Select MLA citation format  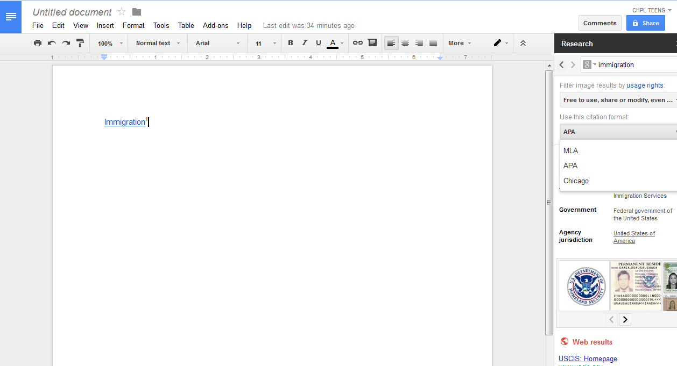click(x=618, y=150)
